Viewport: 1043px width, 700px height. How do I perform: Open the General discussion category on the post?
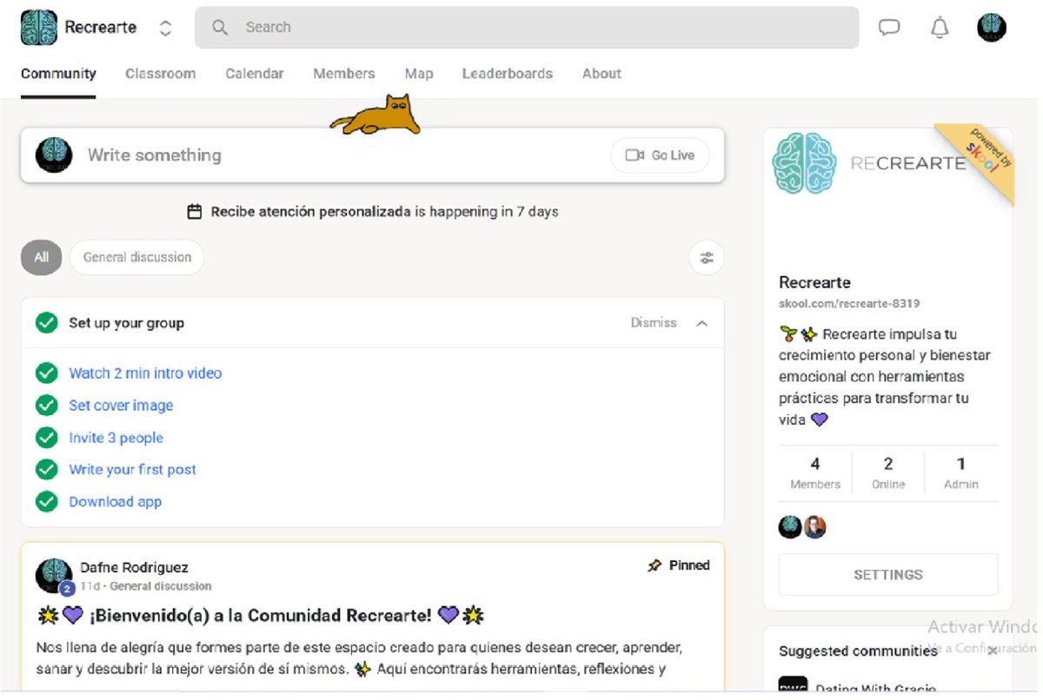(161, 586)
